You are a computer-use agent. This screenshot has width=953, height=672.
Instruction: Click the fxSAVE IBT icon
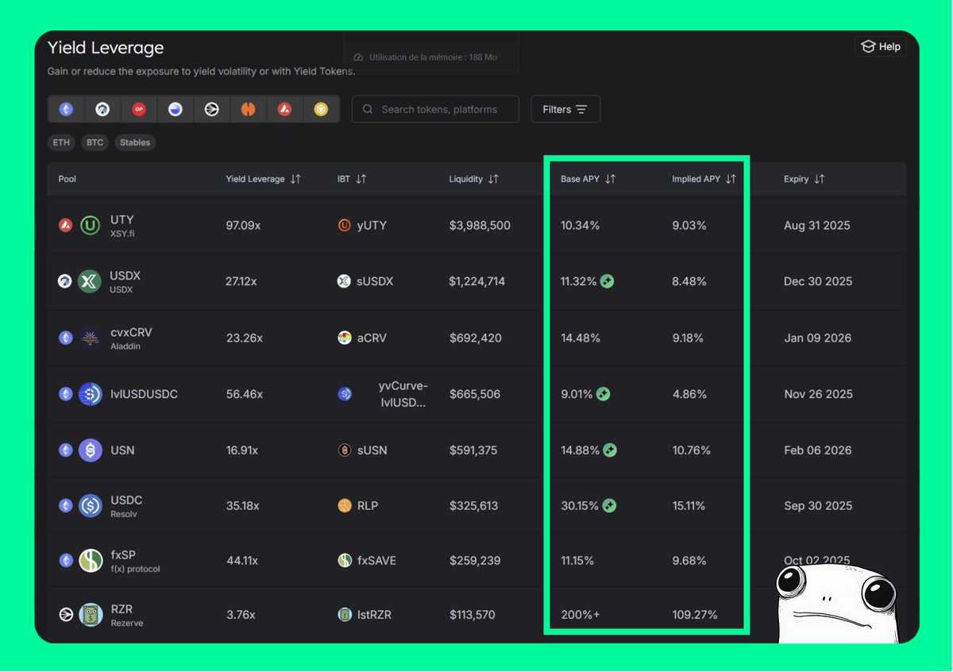pyautogui.click(x=344, y=561)
